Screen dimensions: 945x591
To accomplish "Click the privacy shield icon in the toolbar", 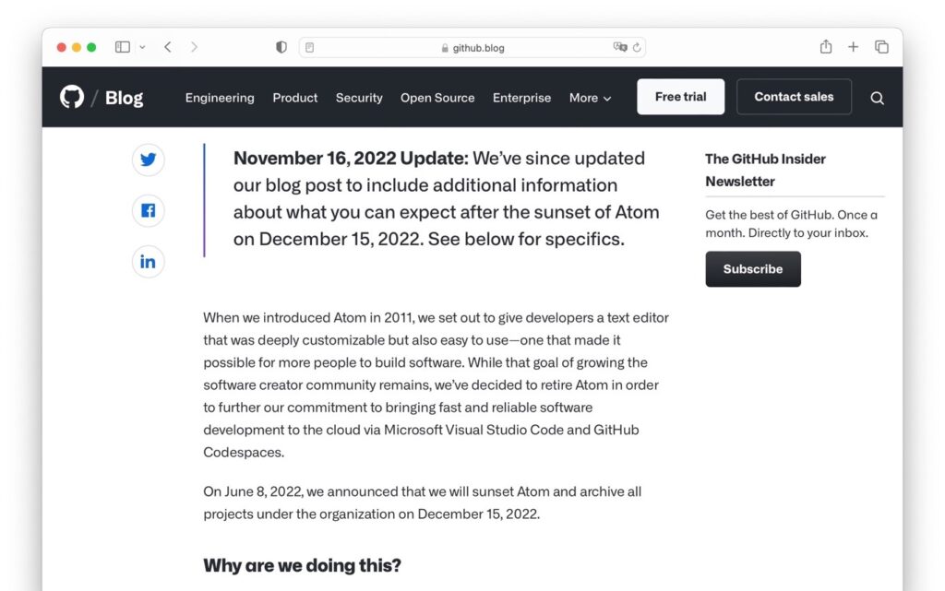I will click(x=281, y=46).
